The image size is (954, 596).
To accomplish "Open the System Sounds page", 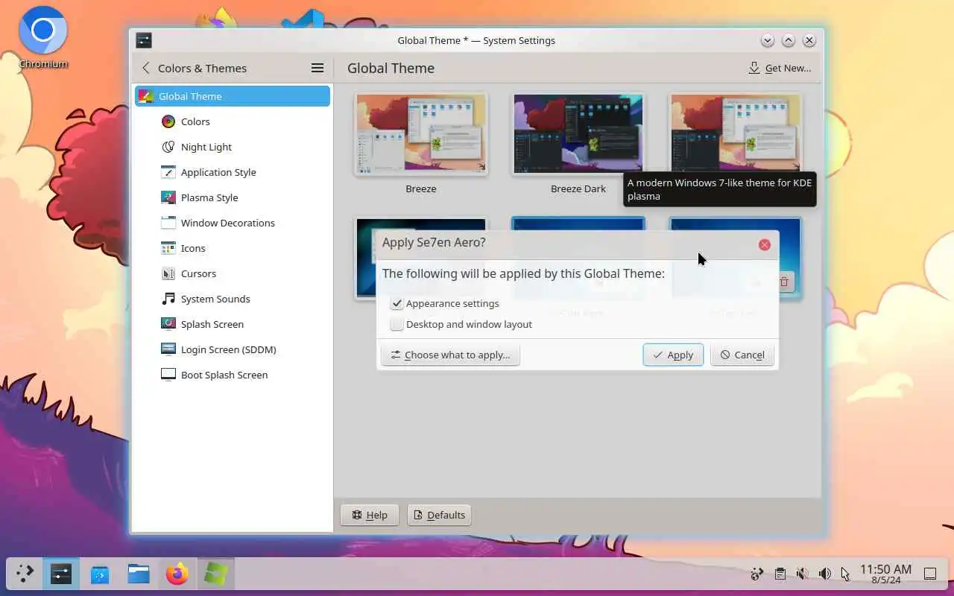I will coord(233,299).
